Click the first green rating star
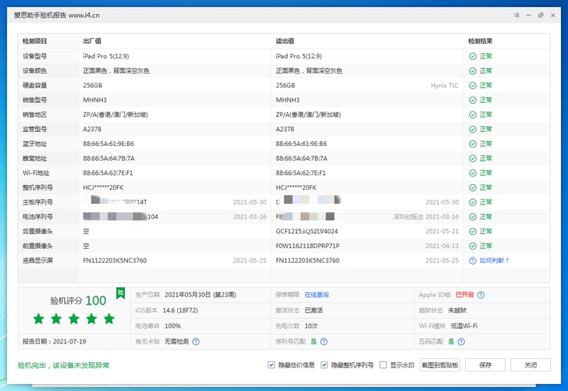 coord(39,319)
